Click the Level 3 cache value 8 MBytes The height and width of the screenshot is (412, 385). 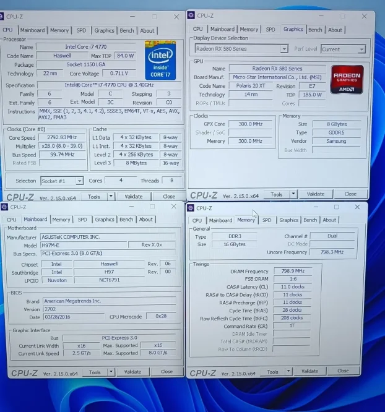pos(136,163)
